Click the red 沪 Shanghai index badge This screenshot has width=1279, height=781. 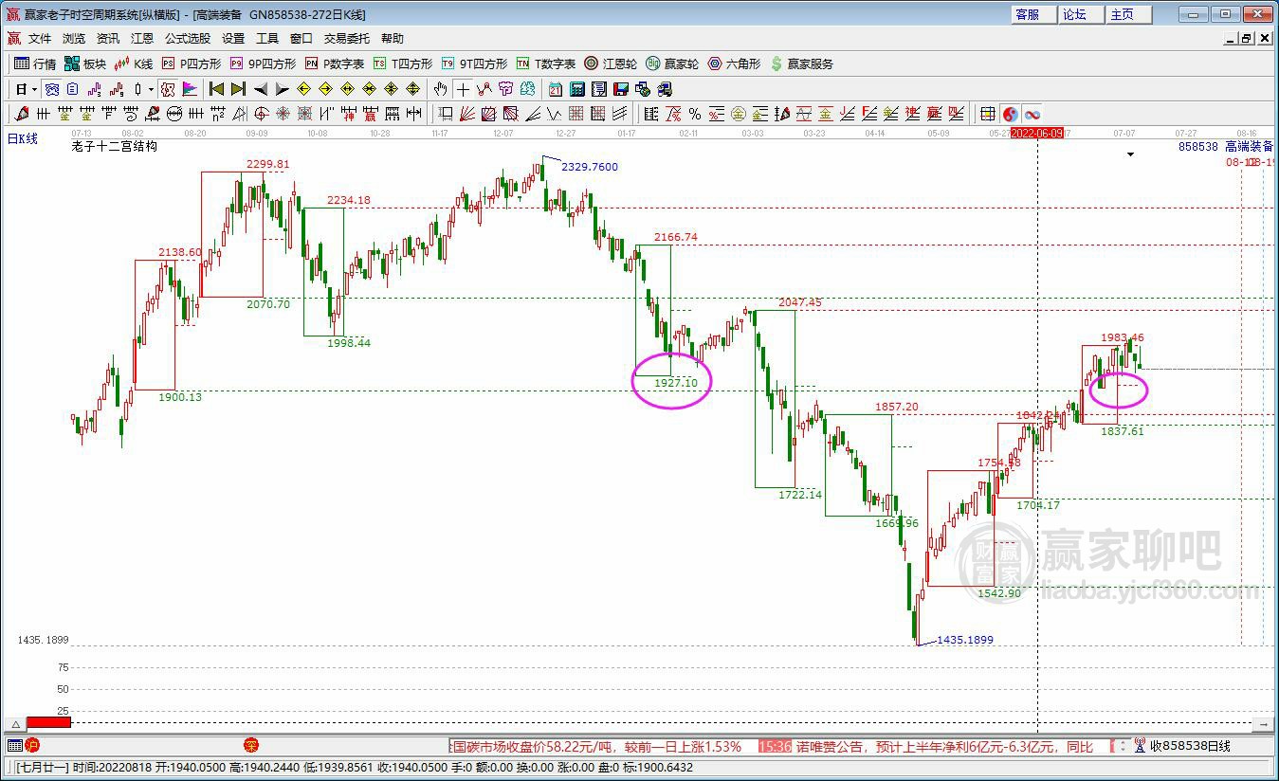click(32, 746)
